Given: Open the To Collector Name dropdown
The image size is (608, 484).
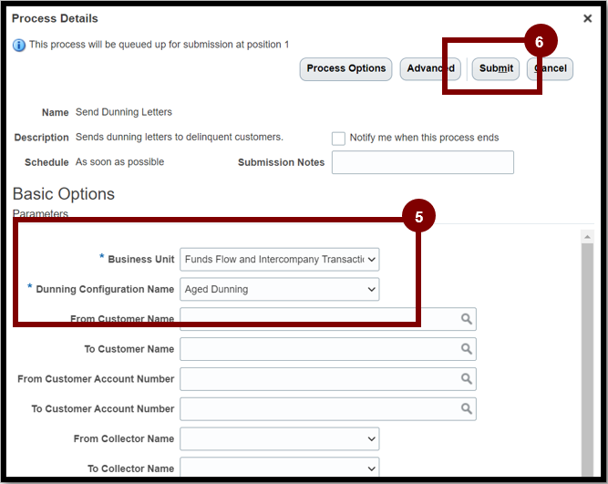Looking at the screenshot, I should (x=372, y=469).
